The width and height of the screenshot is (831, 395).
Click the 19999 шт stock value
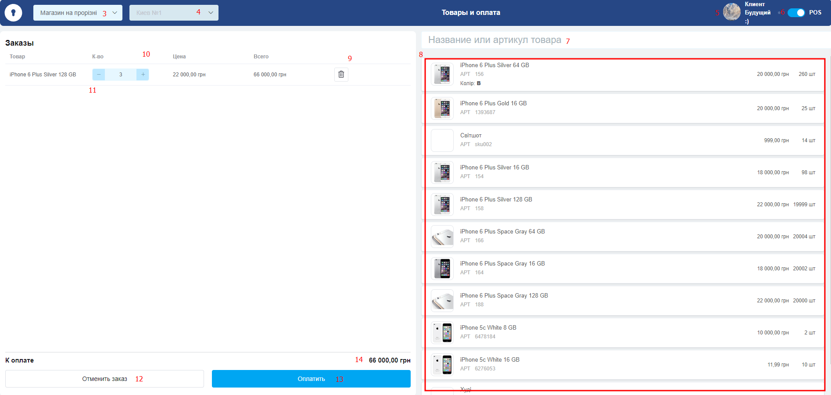point(804,205)
